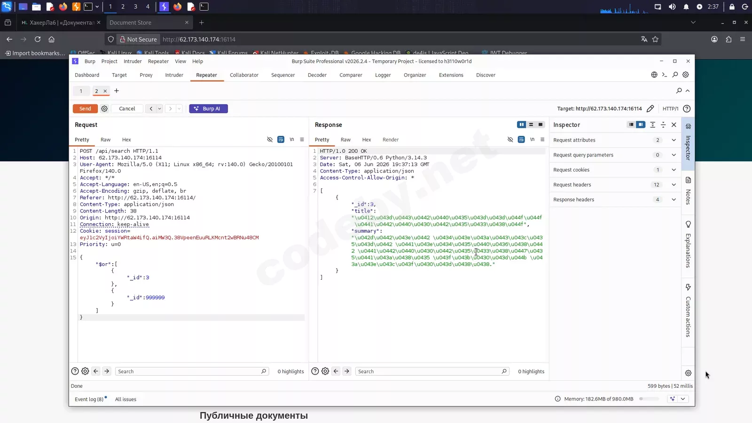Open the Proxy tool tab

146,75
